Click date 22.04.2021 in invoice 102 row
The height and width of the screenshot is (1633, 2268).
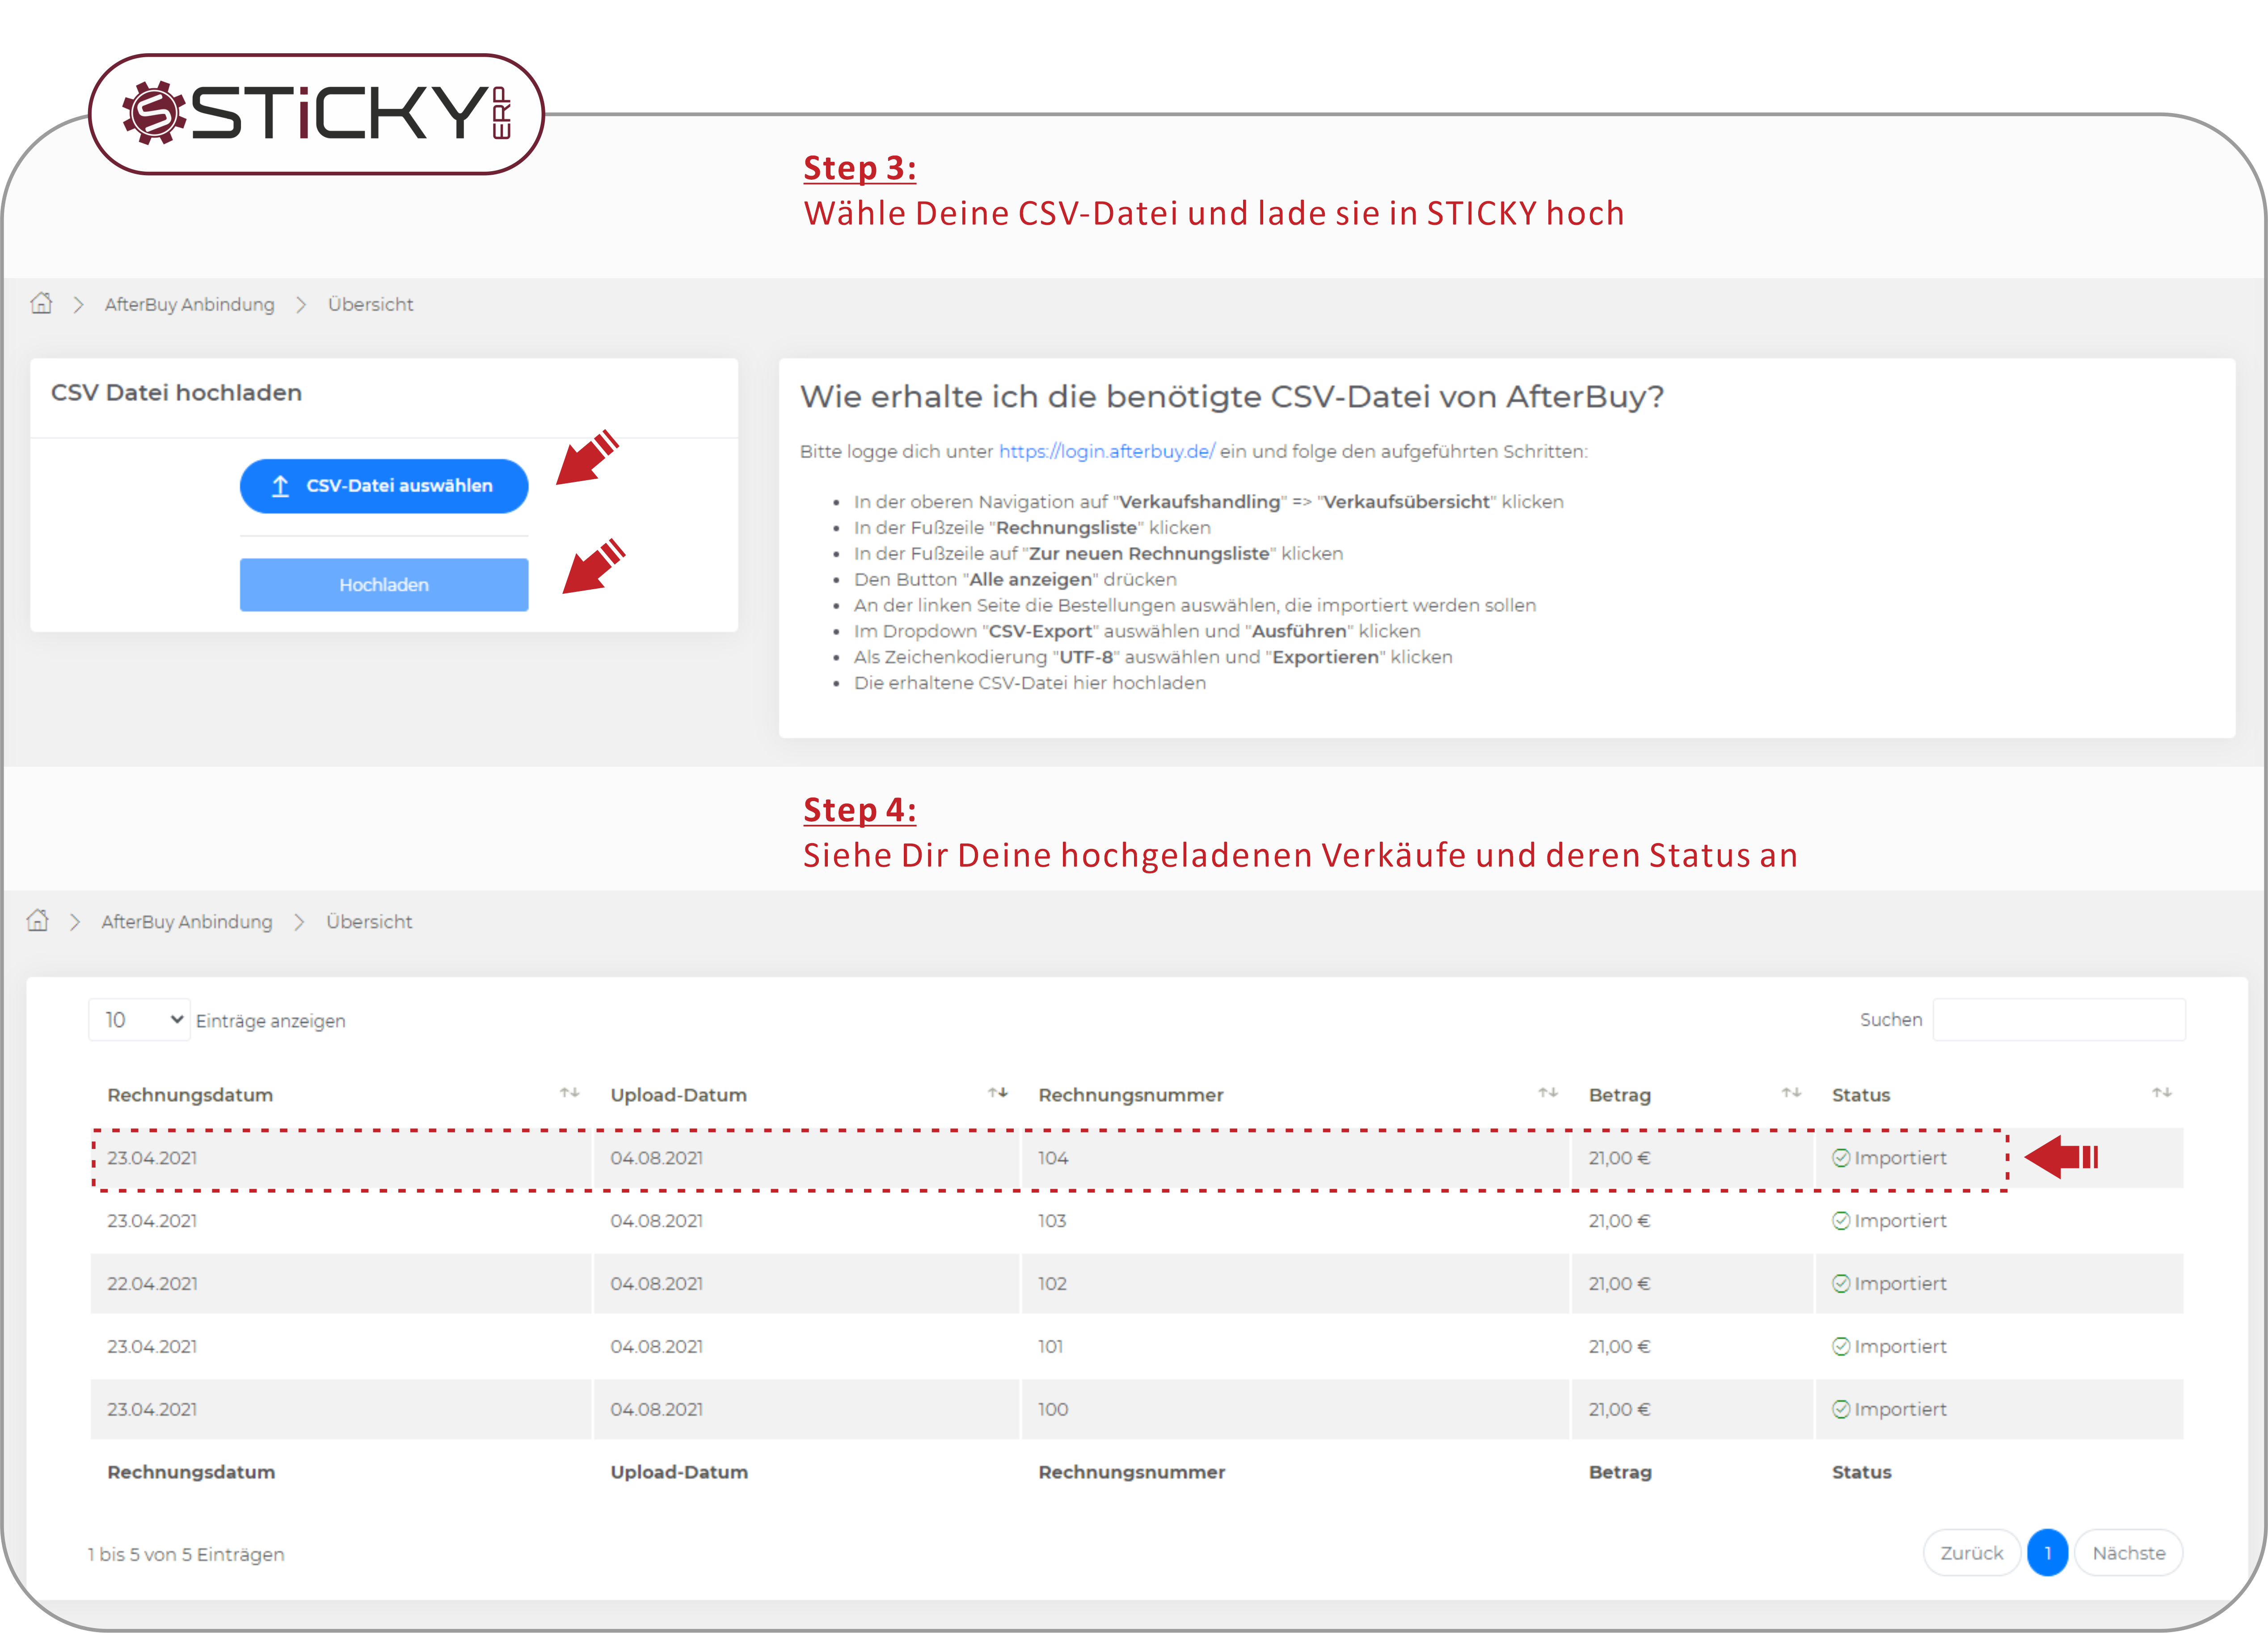point(152,1284)
